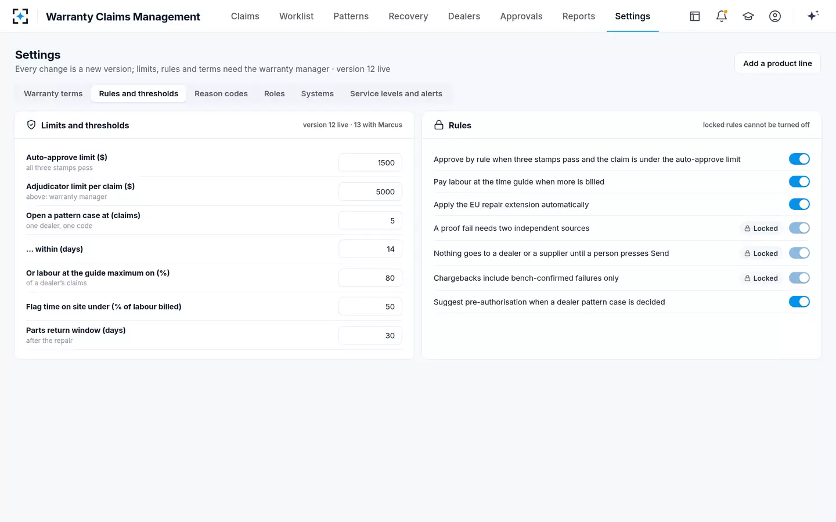Click the Parts return window days field
Image resolution: width=836 pixels, height=522 pixels.
370,336
